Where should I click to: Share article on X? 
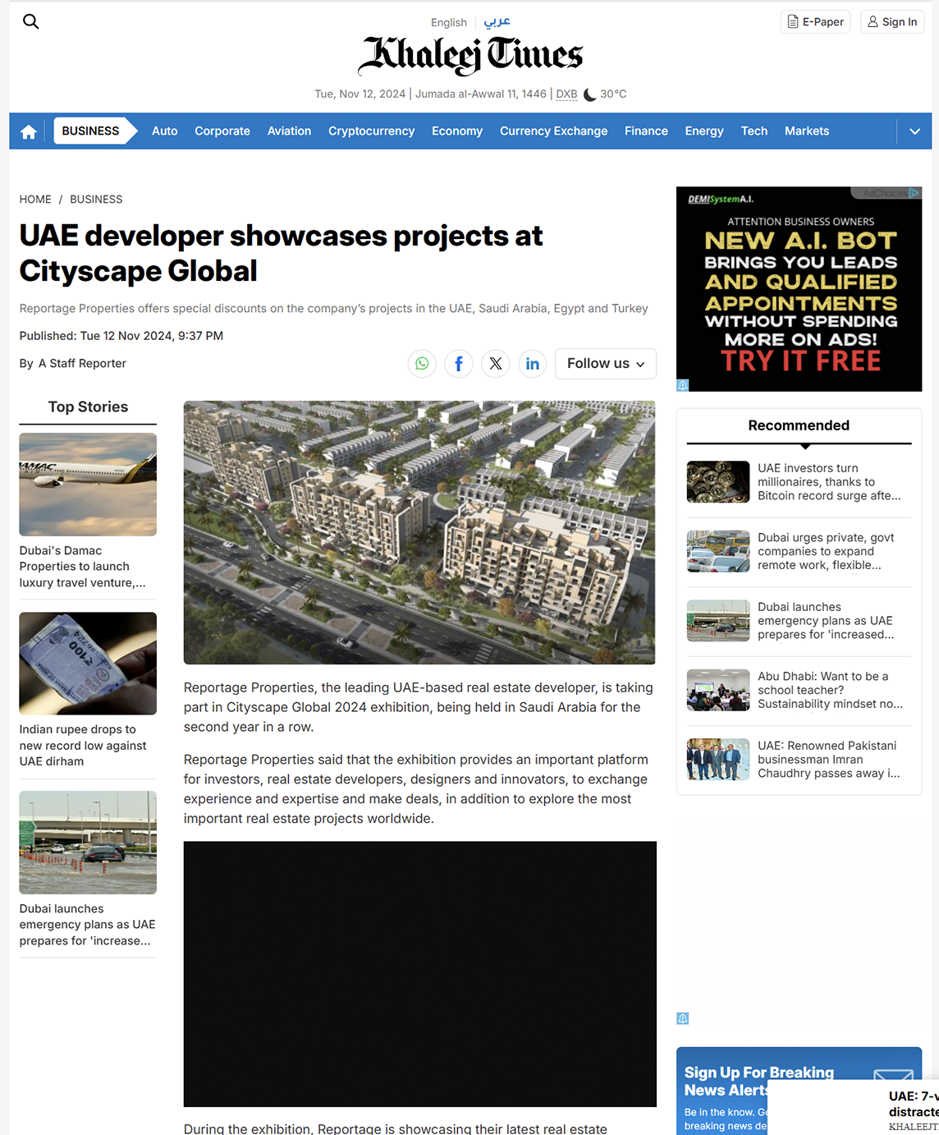pyautogui.click(x=496, y=363)
